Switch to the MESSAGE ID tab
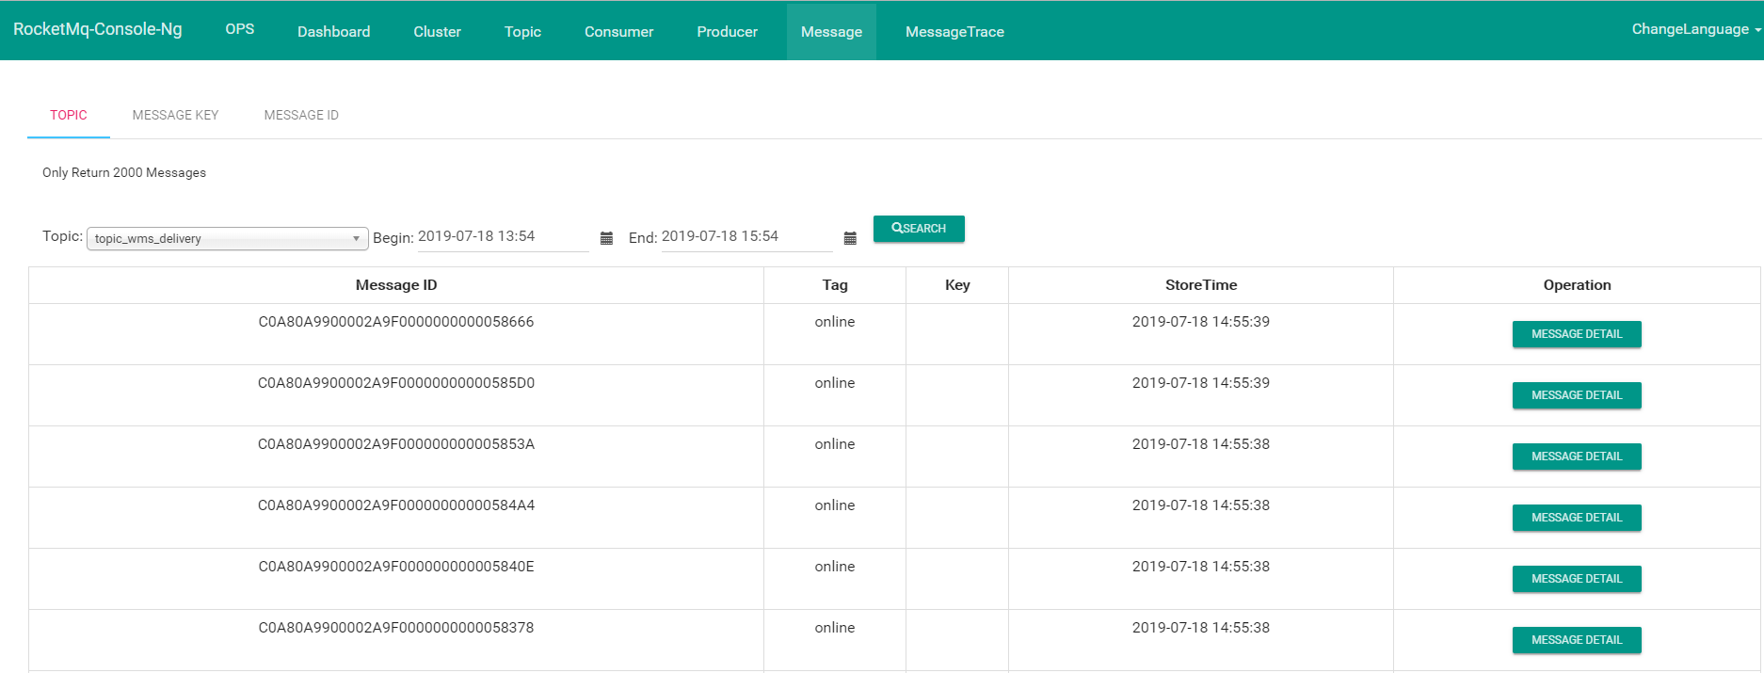Screen dimensions: 1764x673 click(x=301, y=115)
